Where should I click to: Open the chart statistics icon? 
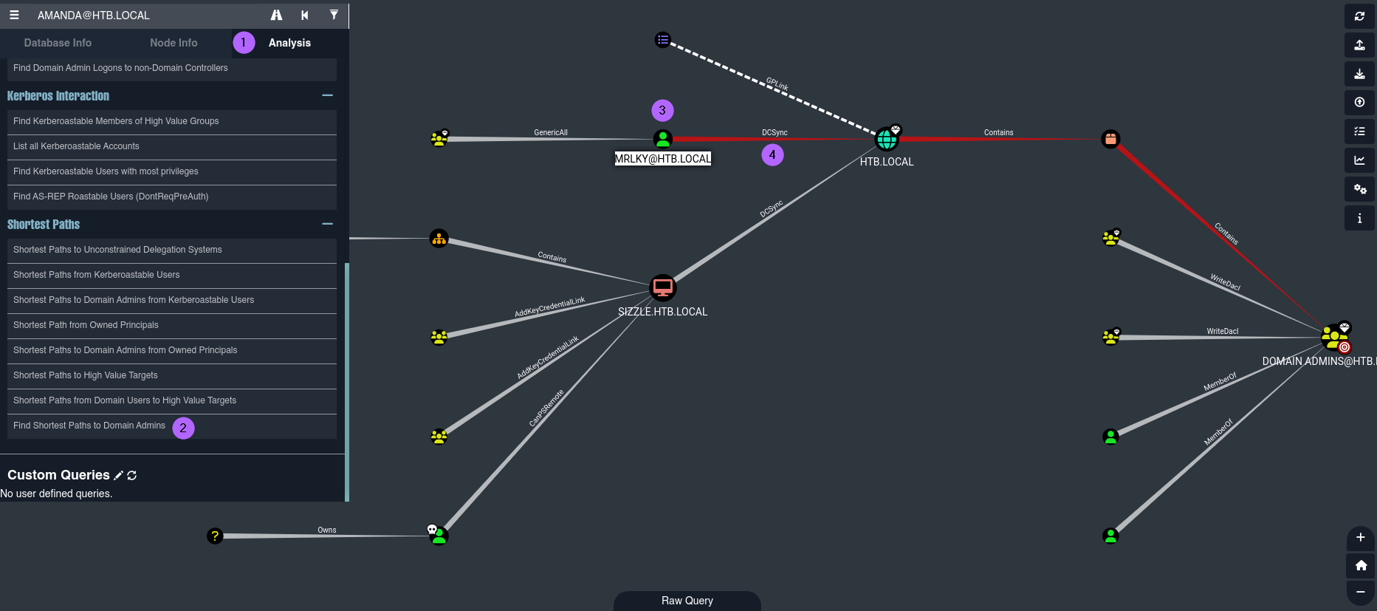(1359, 160)
